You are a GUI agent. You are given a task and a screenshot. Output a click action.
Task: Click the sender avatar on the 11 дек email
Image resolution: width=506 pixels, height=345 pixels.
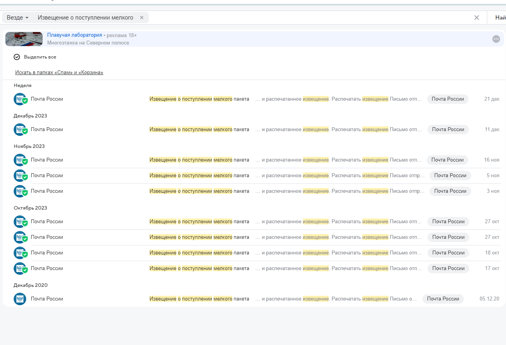point(20,130)
